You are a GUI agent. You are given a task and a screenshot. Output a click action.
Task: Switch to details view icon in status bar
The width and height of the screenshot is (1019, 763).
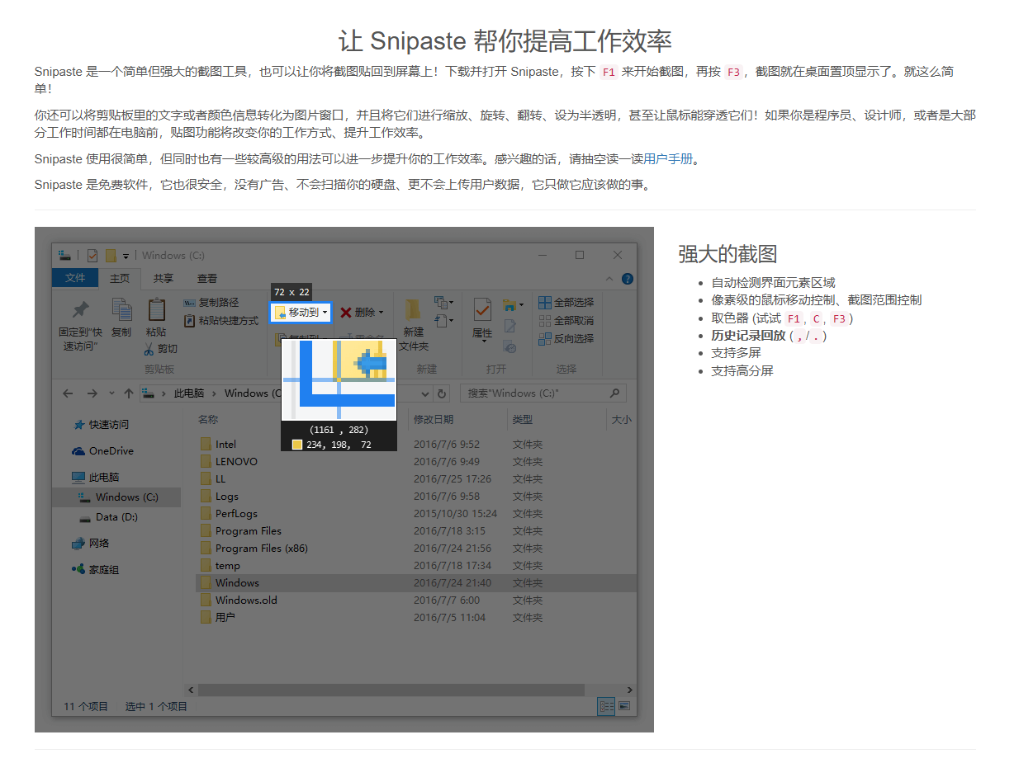(x=607, y=706)
